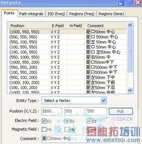The height and width of the screenshot is (144, 142).
Task: Click the list scroll up arrow
Action: 130,25
